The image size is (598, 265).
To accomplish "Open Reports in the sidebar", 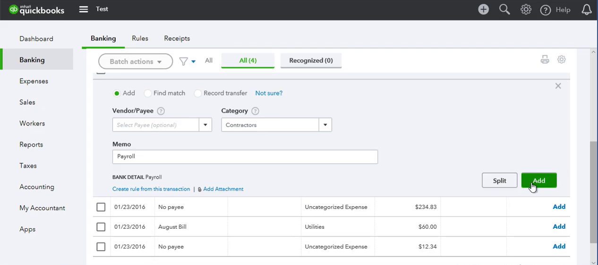I will pyautogui.click(x=31, y=145).
